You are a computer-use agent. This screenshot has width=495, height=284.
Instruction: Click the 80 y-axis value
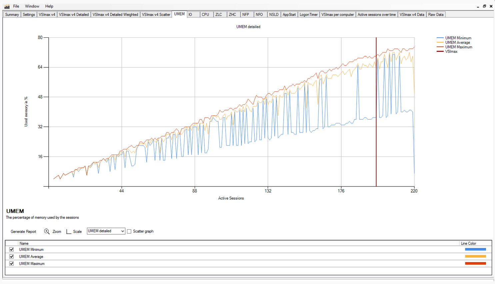(40, 37)
